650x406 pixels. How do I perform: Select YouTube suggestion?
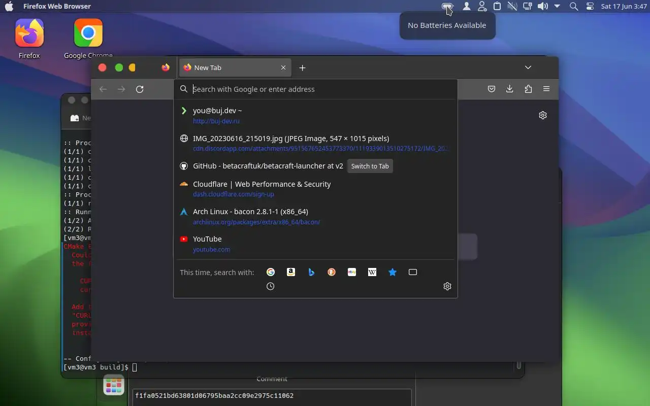[x=315, y=244]
